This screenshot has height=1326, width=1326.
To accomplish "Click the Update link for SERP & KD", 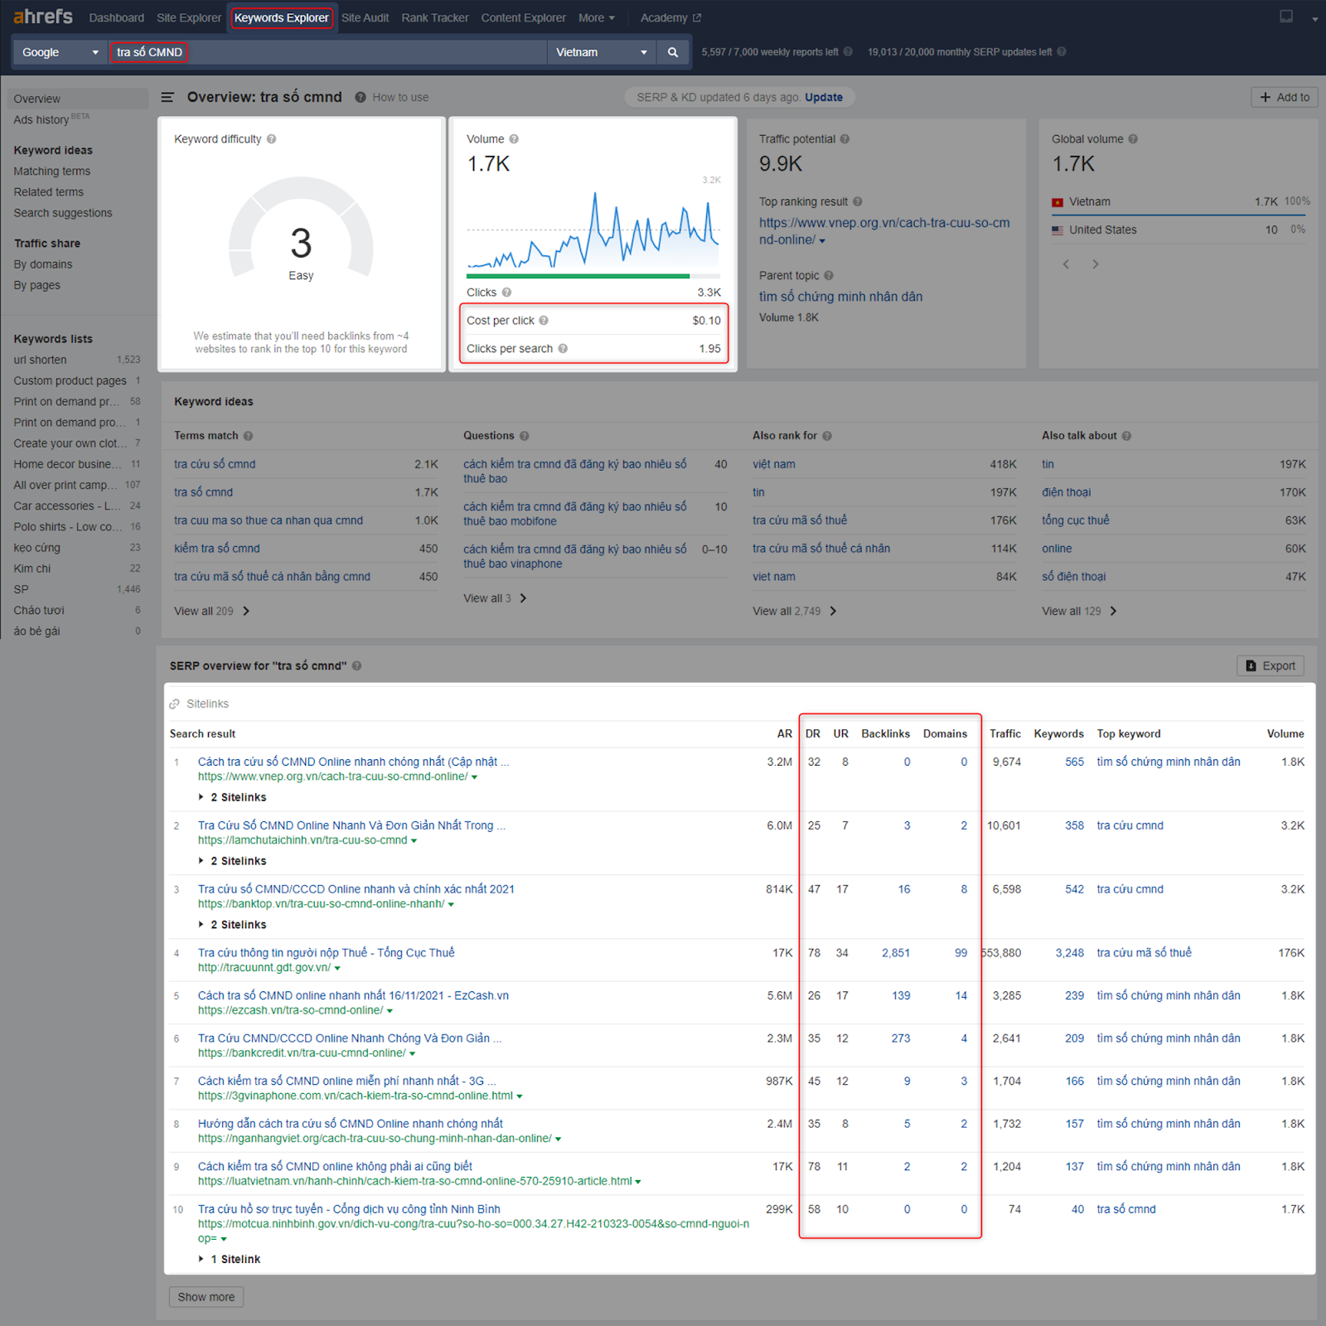I will coord(824,97).
